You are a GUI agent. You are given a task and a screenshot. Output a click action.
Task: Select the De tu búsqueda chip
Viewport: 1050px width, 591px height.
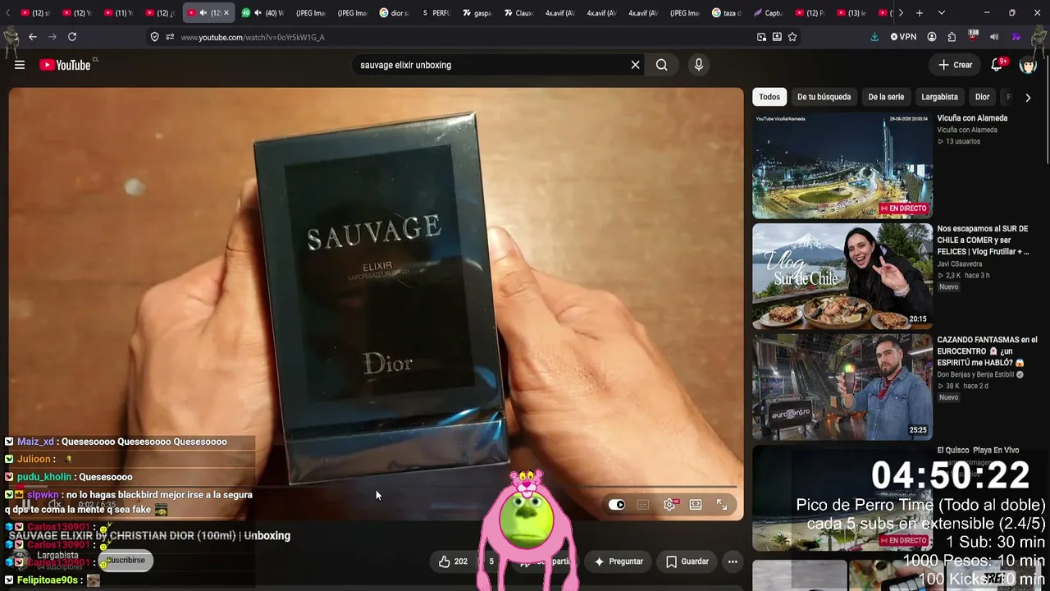point(824,97)
